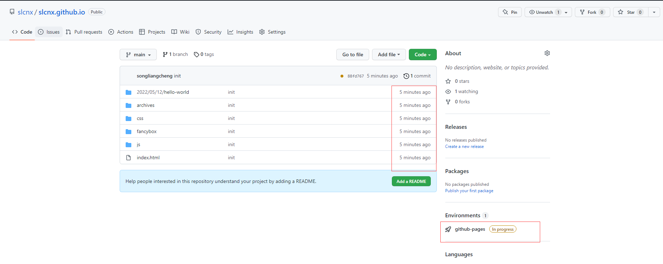Click the folder icon of js row
Image resolution: width=663 pixels, height=264 pixels.
[x=128, y=145]
